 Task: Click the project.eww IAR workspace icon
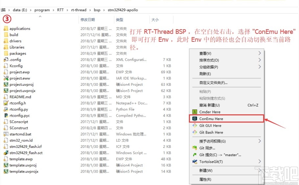(x=6, y=78)
